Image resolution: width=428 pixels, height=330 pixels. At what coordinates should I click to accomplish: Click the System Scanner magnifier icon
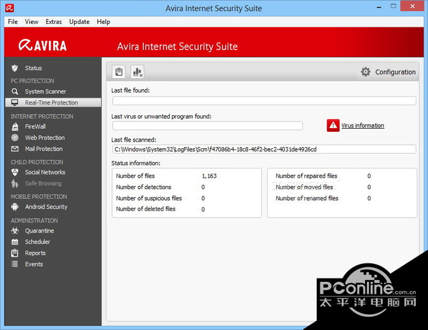(15, 91)
